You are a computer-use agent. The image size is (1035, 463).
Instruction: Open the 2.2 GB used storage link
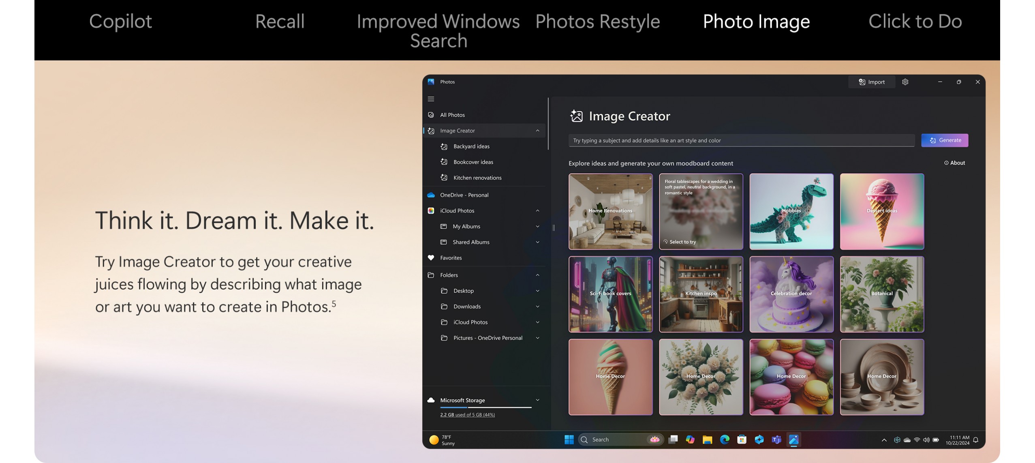point(467,415)
